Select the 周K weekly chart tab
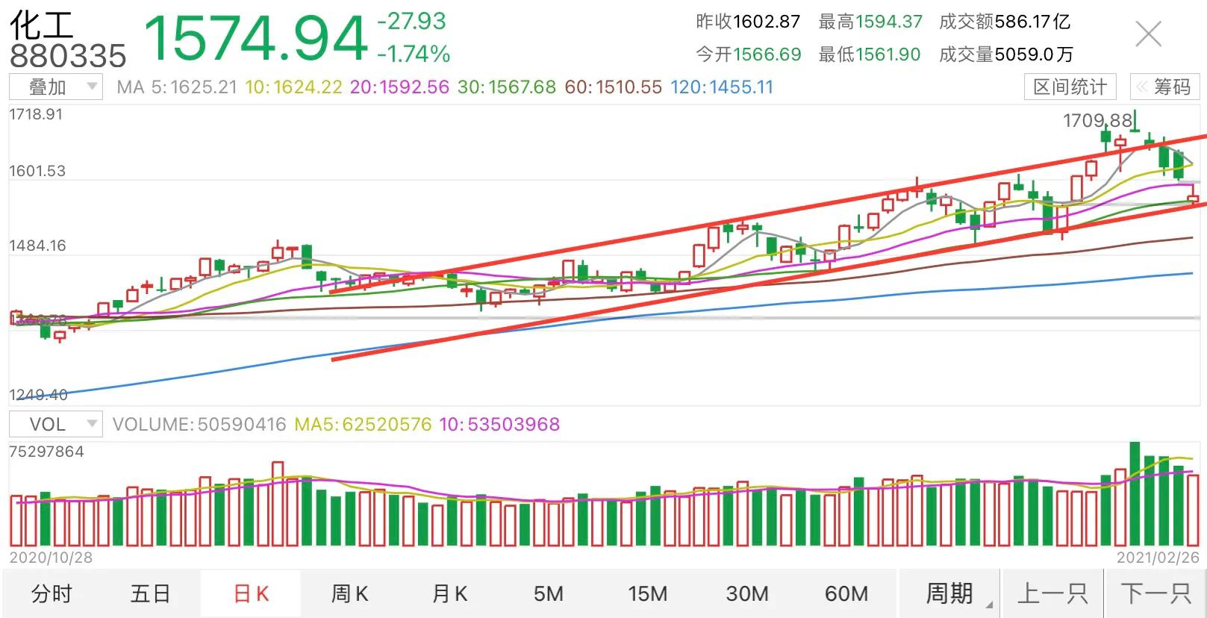This screenshot has width=1207, height=618. click(x=350, y=594)
